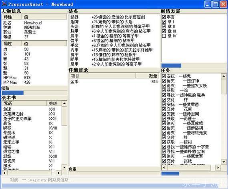Click the spell book scroll up arrow
Image resolution: width=228 pixels, height=189 pixels.
[64, 104]
